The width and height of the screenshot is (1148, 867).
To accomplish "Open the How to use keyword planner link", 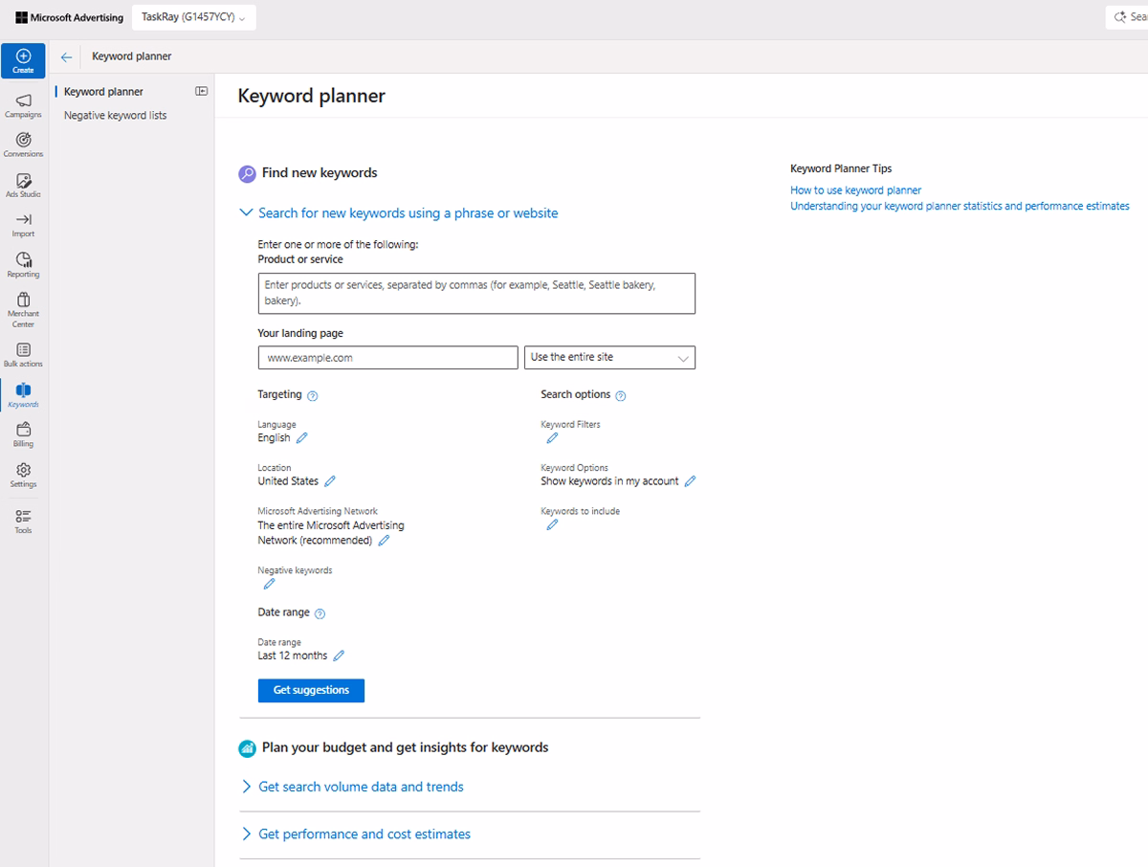I will tap(855, 189).
